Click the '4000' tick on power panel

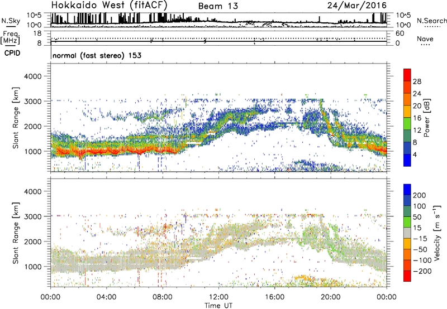click(32, 76)
